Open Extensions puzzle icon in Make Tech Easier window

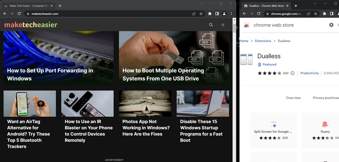tap(210, 14)
